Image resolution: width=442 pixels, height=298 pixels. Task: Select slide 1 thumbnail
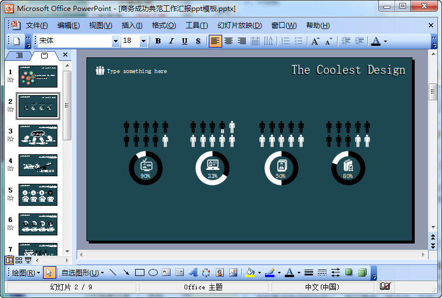point(38,77)
